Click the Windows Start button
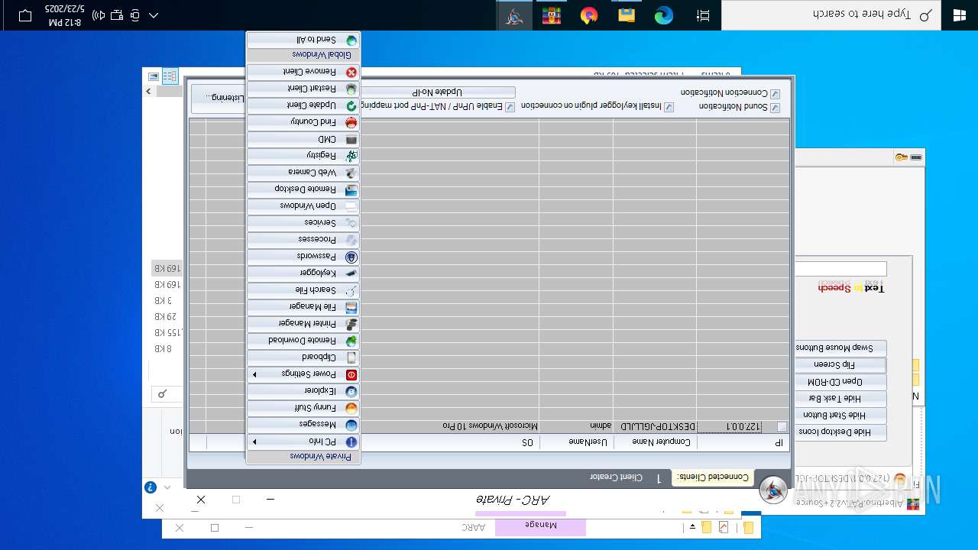978x550 pixels. tap(960, 15)
